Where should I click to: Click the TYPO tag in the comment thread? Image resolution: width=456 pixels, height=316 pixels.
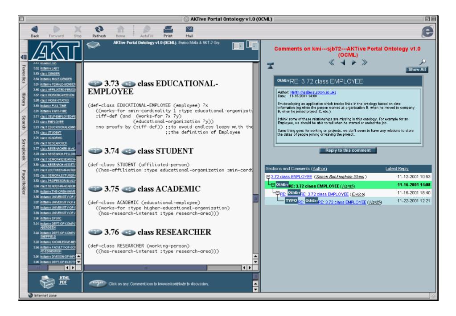pos(291,200)
